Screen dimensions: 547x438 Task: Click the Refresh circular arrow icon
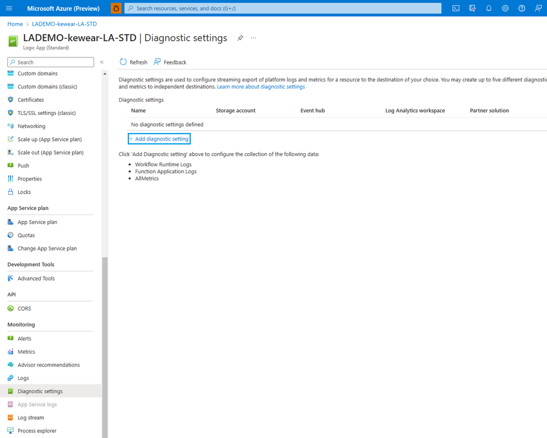pyautogui.click(x=123, y=62)
